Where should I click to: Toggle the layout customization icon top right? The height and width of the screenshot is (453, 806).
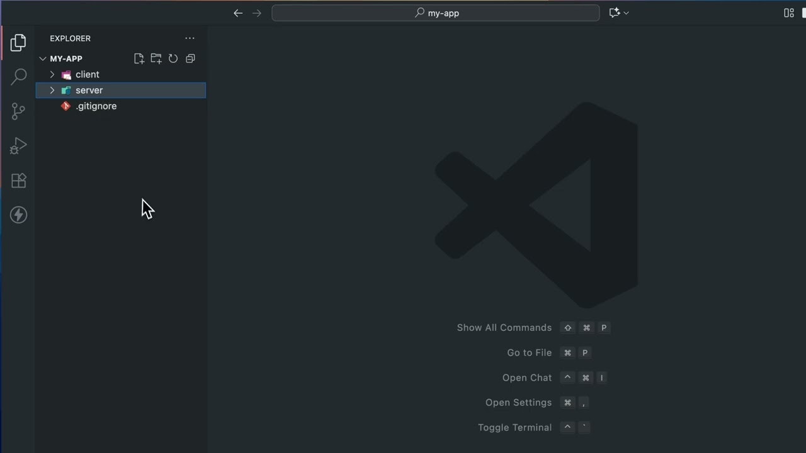788,13
